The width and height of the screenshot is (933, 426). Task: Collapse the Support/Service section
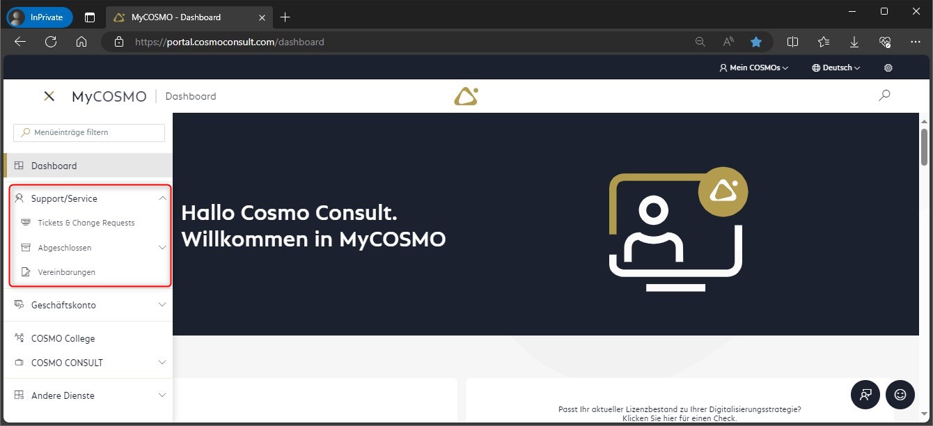coord(162,198)
